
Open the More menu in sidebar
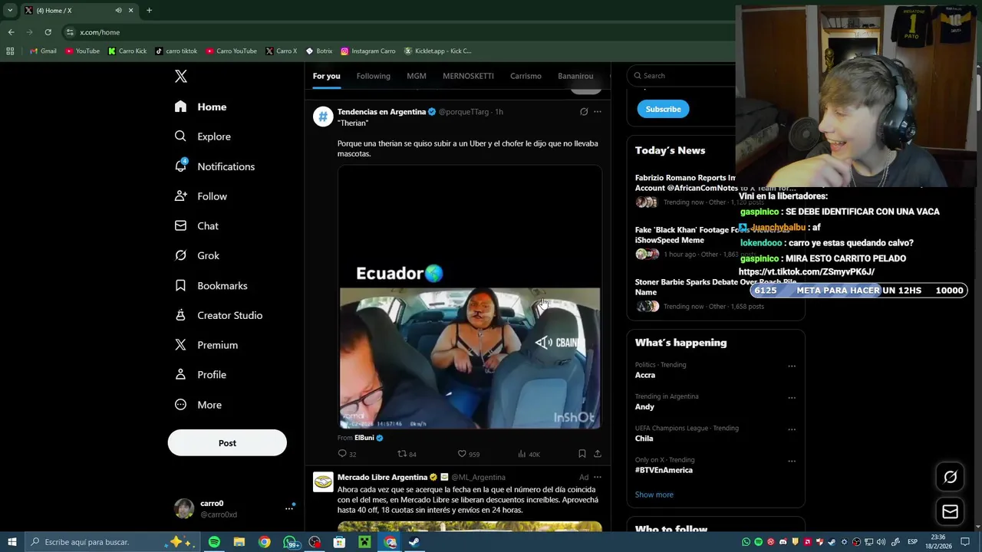(x=198, y=405)
